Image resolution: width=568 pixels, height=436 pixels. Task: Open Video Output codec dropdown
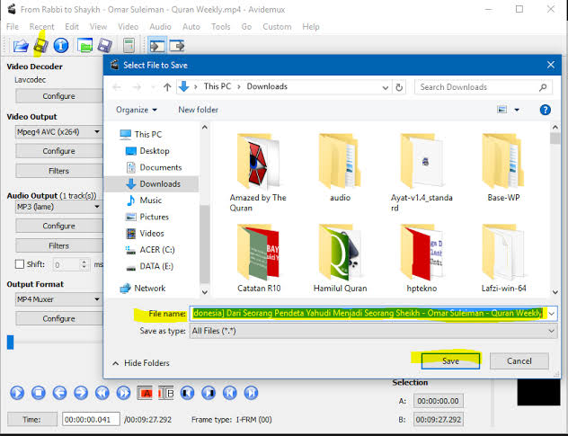(97, 131)
